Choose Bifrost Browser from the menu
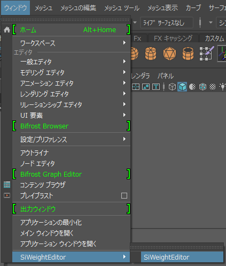The width and height of the screenshot is (226, 266). [x=71, y=126]
